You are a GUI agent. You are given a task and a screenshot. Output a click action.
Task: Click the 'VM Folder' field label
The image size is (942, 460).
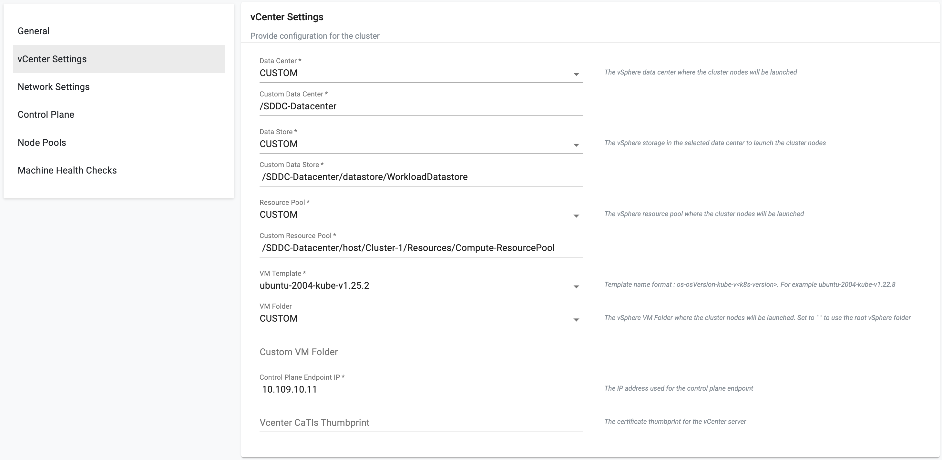[276, 306]
